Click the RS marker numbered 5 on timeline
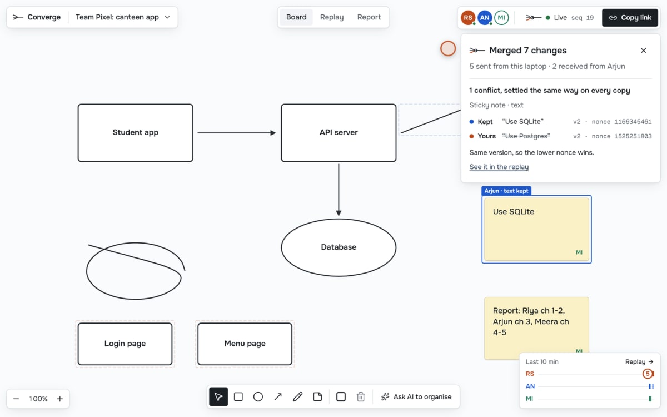667x417 pixels. 647,374
